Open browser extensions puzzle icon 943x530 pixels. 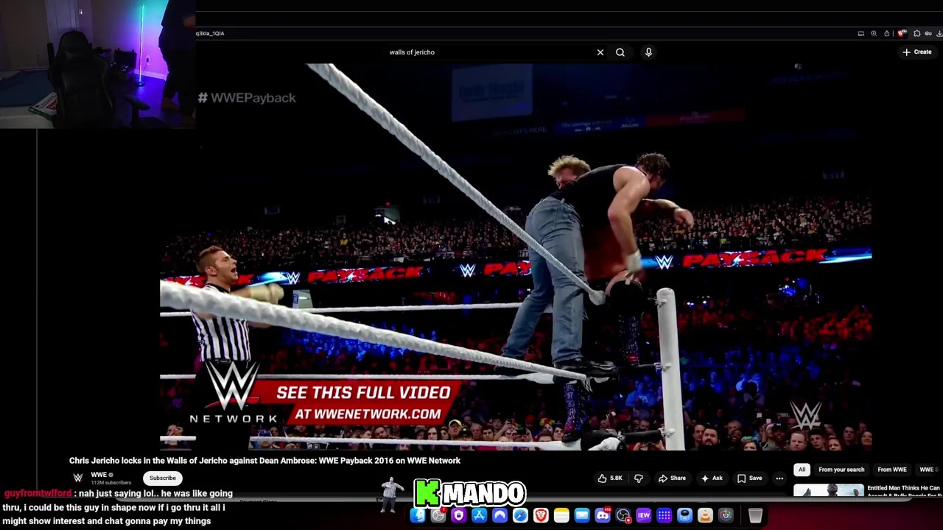click(x=916, y=33)
